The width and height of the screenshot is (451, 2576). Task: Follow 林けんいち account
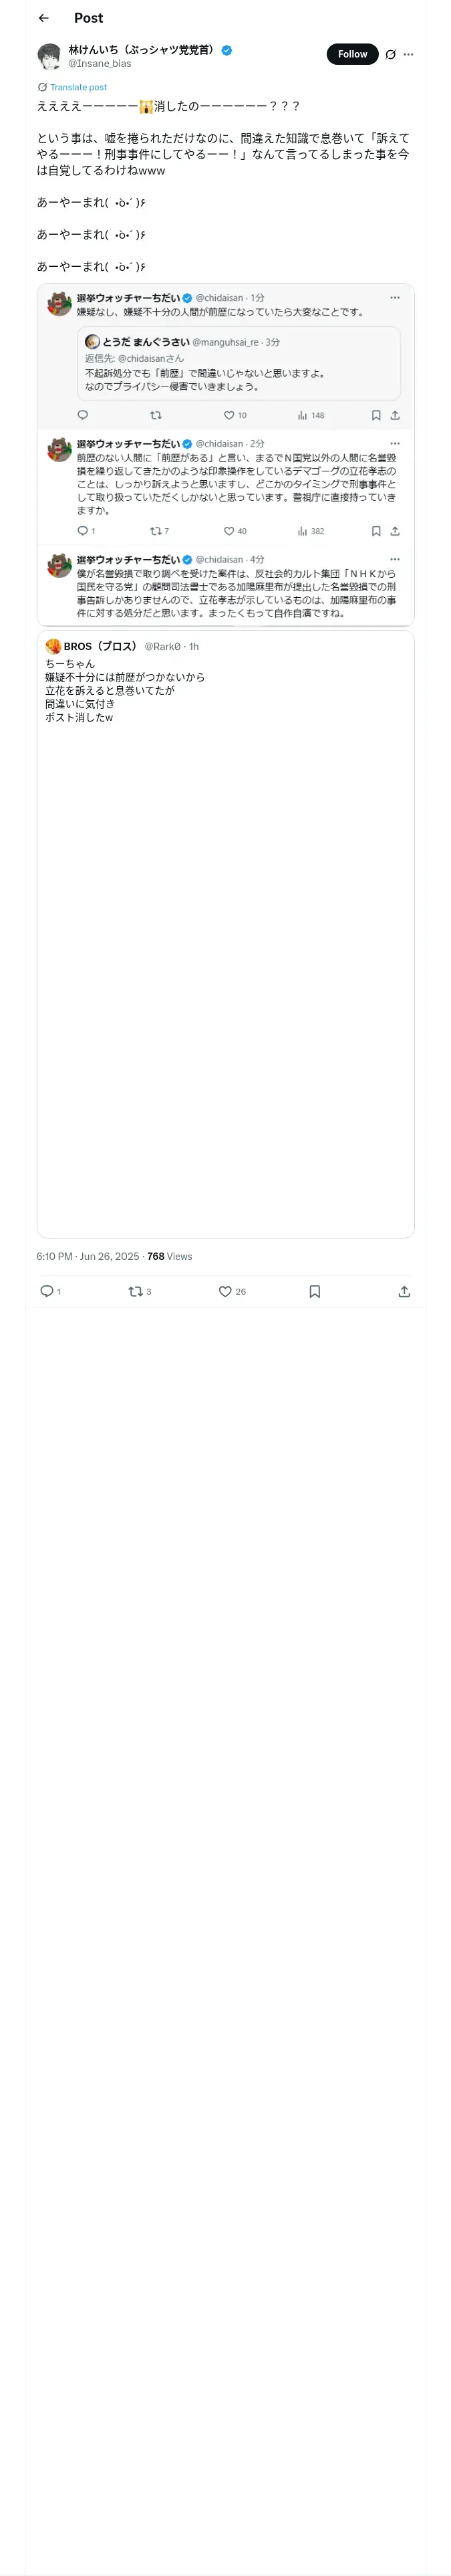(352, 54)
